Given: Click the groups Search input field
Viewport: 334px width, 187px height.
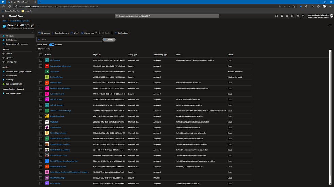Looking at the screenshot, I should pyautogui.click(x=69, y=39).
